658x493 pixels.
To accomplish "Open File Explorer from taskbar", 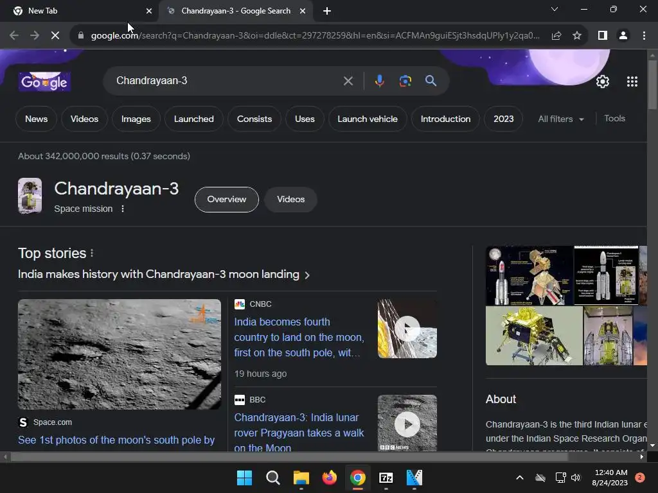I will pyautogui.click(x=301, y=478).
